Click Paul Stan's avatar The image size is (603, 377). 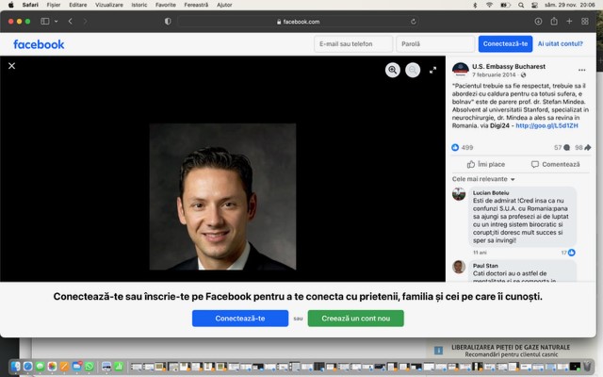pos(459,267)
